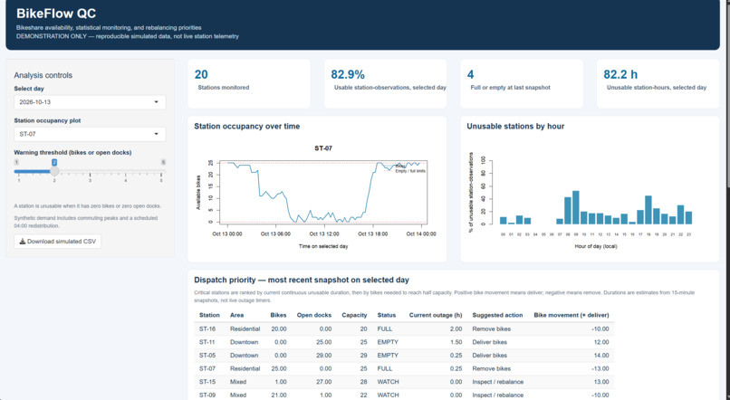Click the EMPTY status of ST-11
Screen dimensions: 730x400
coord(388,342)
